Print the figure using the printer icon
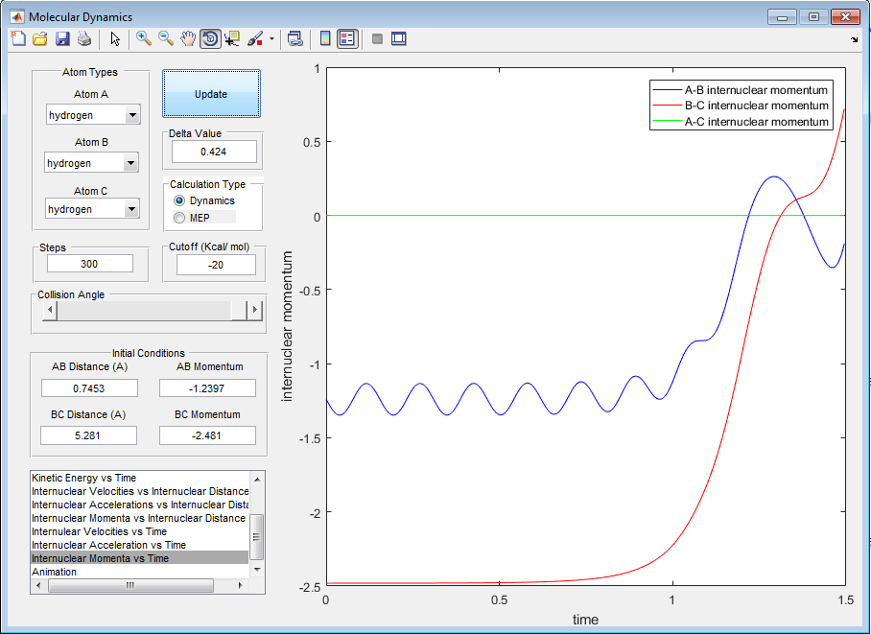Screen dimensions: 871x634 (x=83, y=39)
